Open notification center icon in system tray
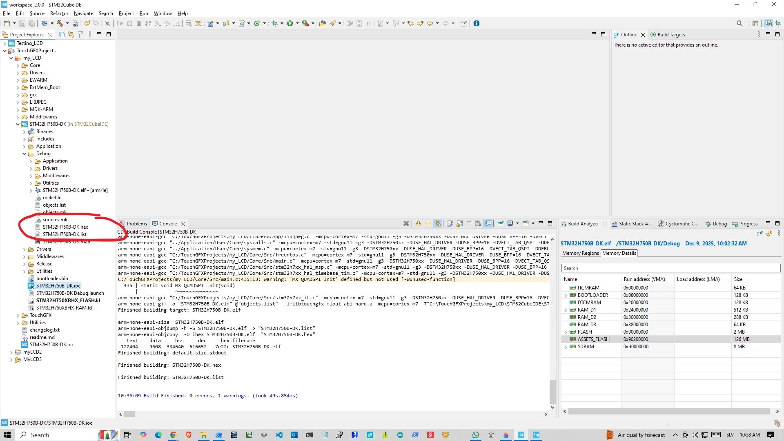This screenshot has height=441, width=784. pyautogui.click(x=771, y=435)
